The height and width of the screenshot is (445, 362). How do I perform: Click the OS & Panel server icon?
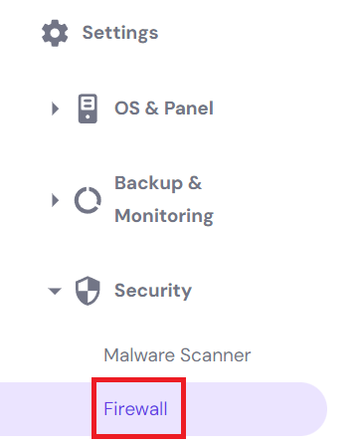pyautogui.click(x=88, y=109)
